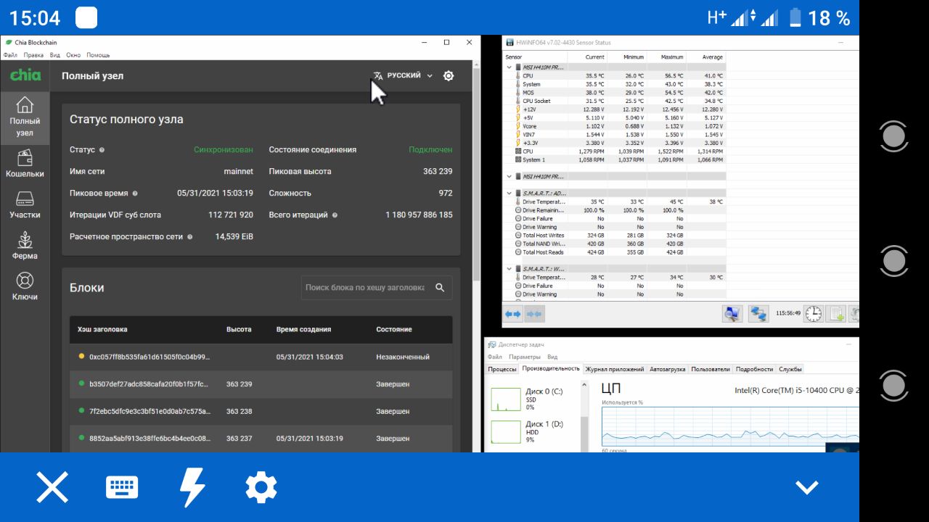Open the Ферма section
The height and width of the screenshot is (522, 929).
(x=25, y=246)
